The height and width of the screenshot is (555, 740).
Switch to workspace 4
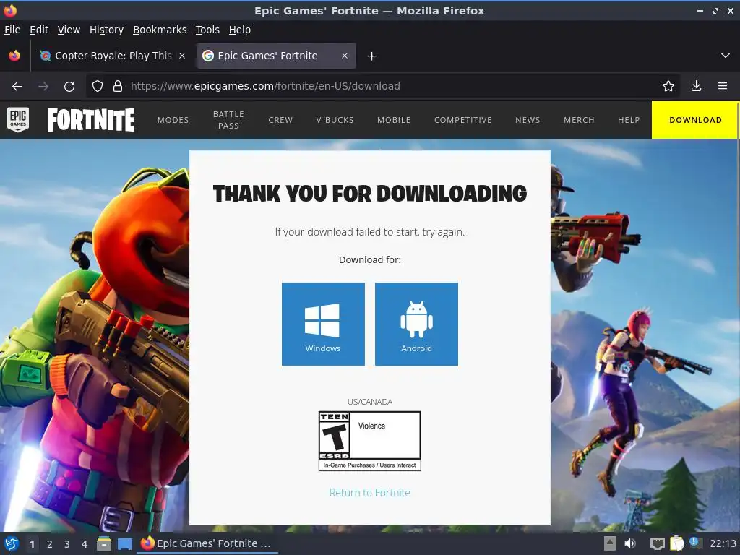[x=85, y=544]
